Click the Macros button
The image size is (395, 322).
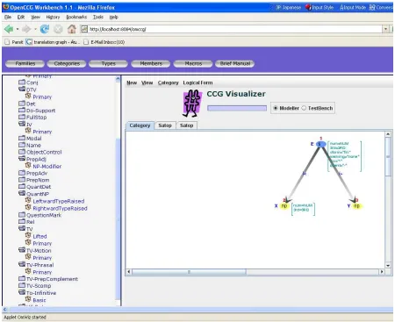click(x=193, y=63)
